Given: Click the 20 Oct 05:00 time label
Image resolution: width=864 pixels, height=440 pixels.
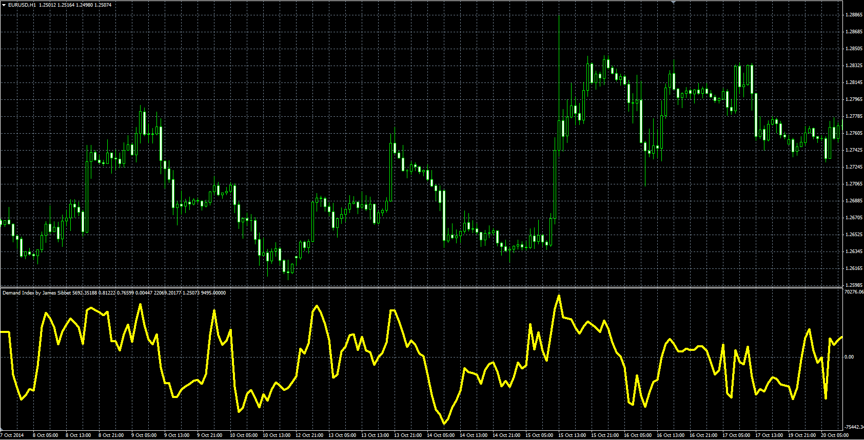Looking at the screenshot, I should point(835,435).
